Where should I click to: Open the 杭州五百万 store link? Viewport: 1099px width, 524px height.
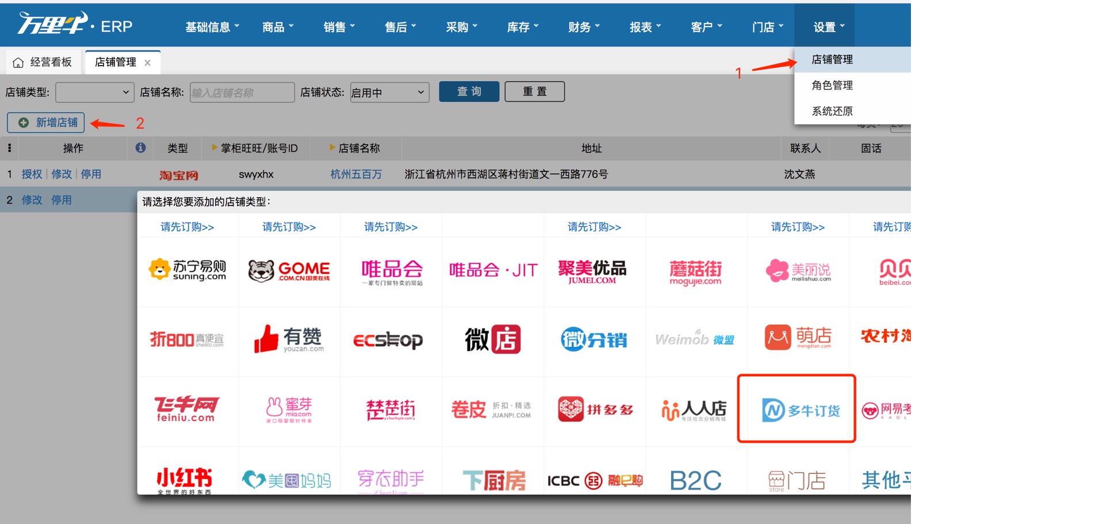pyautogui.click(x=356, y=174)
